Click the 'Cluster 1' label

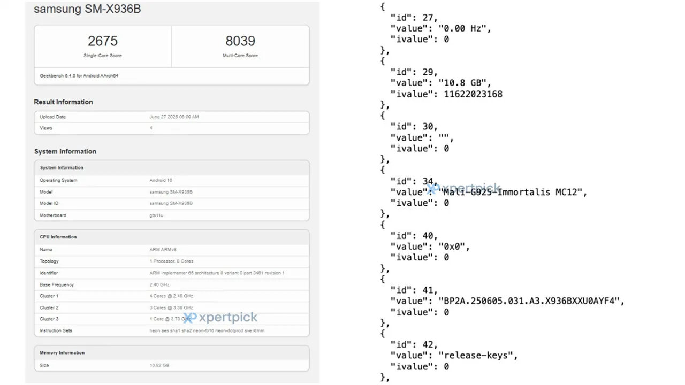pyautogui.click(x=49, y=296)
